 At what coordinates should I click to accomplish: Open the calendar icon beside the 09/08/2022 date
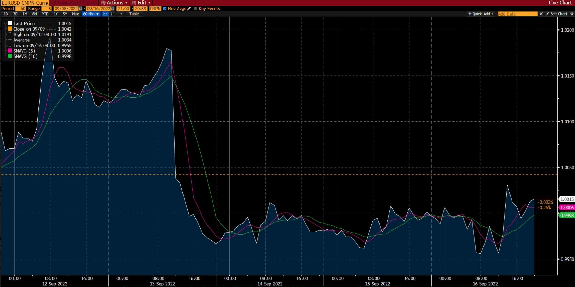[x=80, y=8]
